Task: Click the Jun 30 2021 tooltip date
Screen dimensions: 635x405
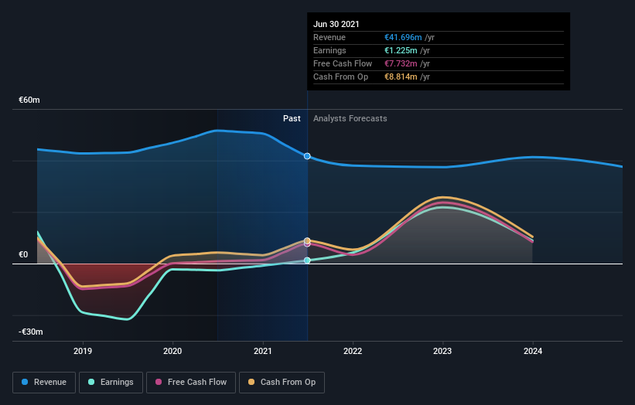Action: tap(336, 24)
